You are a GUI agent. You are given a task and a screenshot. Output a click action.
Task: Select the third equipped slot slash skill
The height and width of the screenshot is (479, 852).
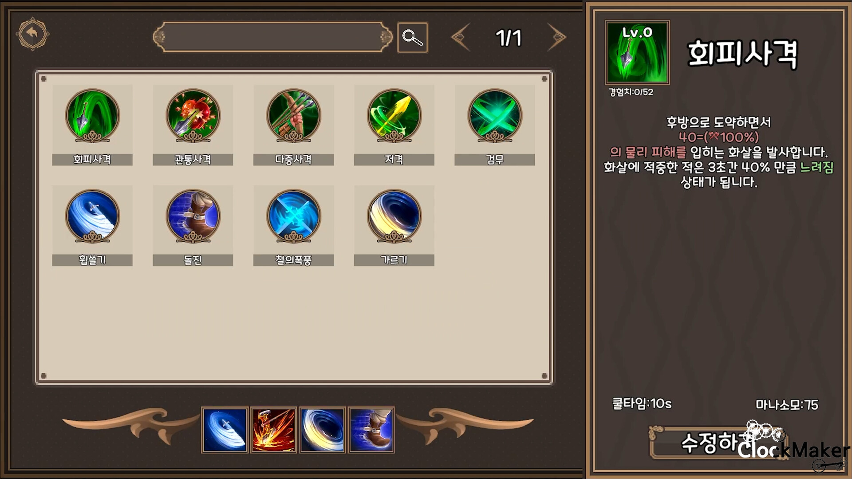323,430
